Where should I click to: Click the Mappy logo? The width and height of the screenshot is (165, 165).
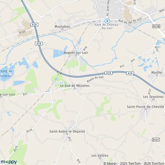(x=9, y=162)
